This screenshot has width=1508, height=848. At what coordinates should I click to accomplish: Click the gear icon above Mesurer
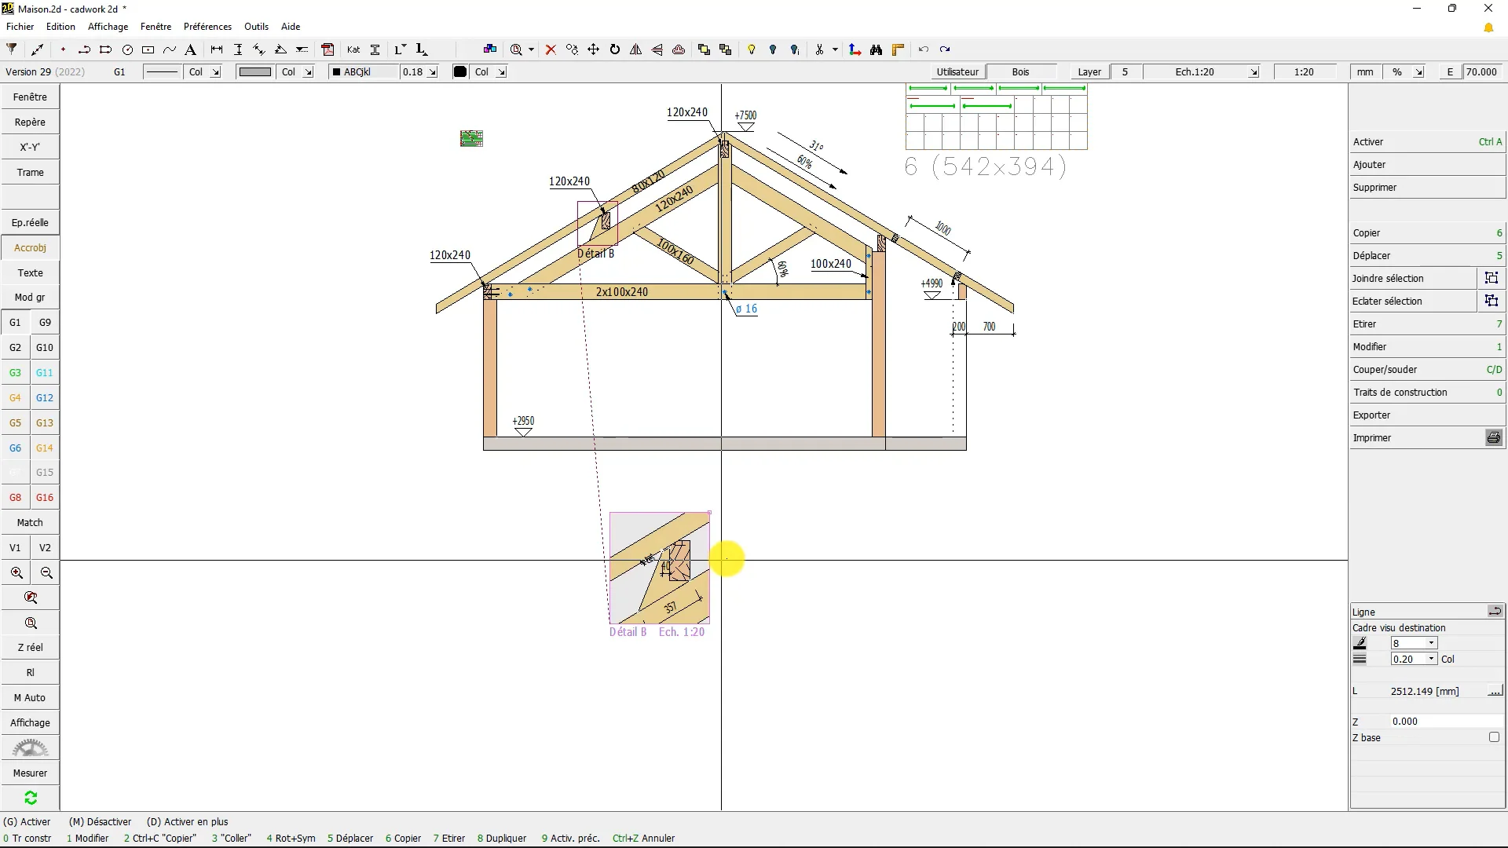coord(30,747)
